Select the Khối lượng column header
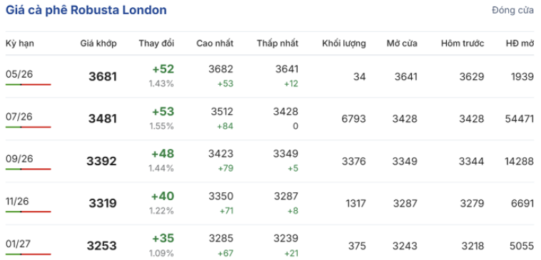 tap(344, 43)
